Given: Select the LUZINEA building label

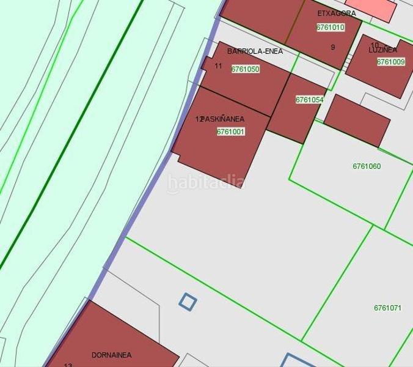Looking at the screenshot, I should [x=382, y=50].
